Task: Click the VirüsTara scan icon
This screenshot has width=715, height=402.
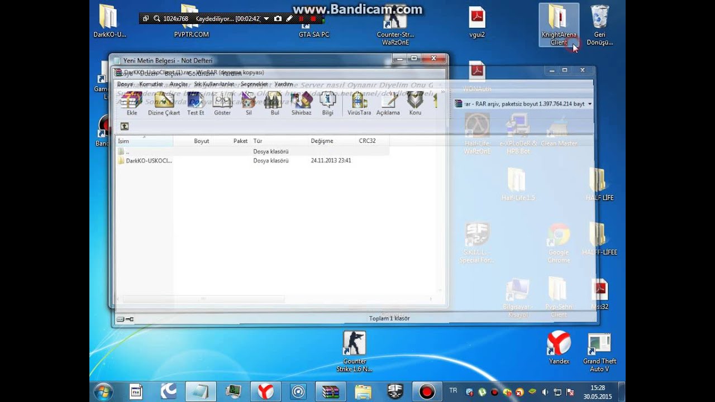Action: [359, 103]
